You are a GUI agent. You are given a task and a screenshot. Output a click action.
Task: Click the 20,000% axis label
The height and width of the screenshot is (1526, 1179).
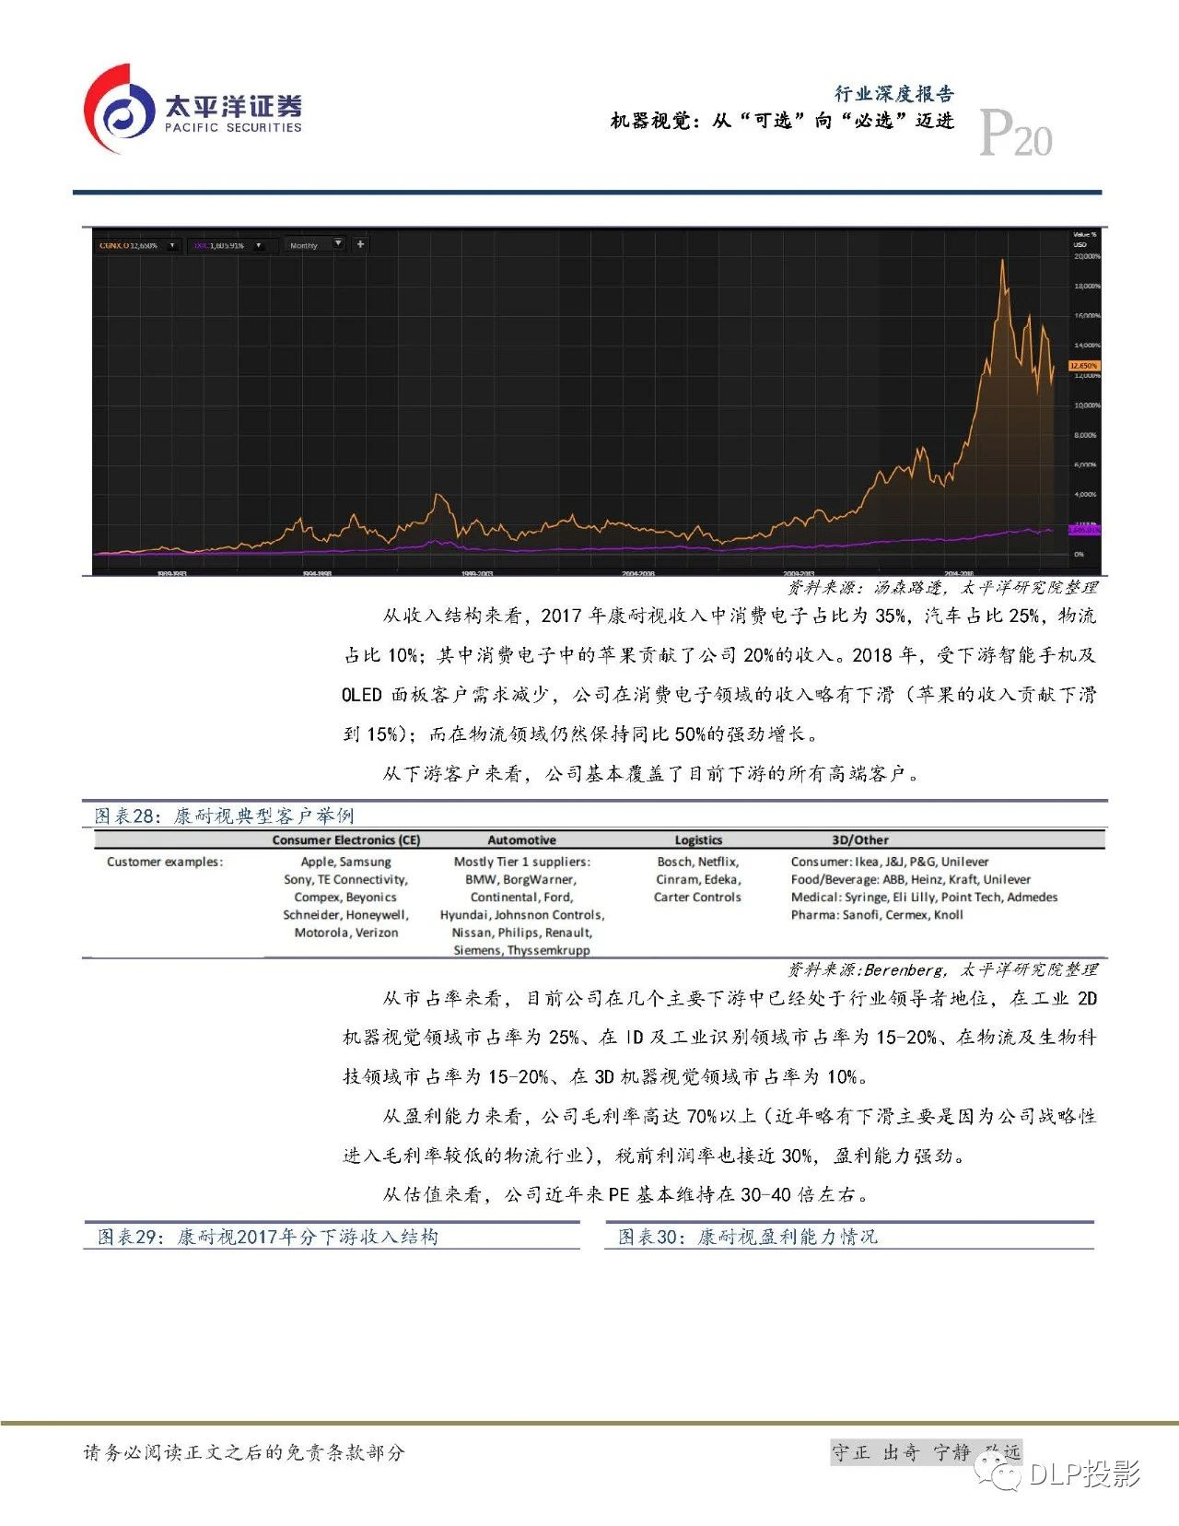coord(1087,256)
